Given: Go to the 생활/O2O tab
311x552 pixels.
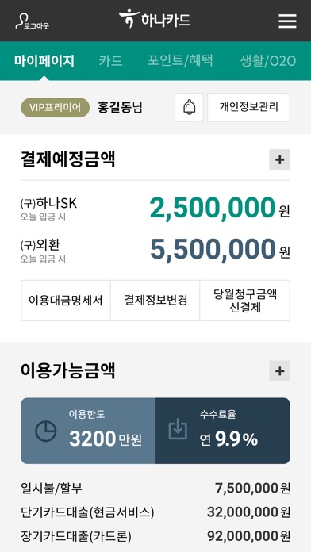Looking at the screenshot, I should click(x=267, y=61).
